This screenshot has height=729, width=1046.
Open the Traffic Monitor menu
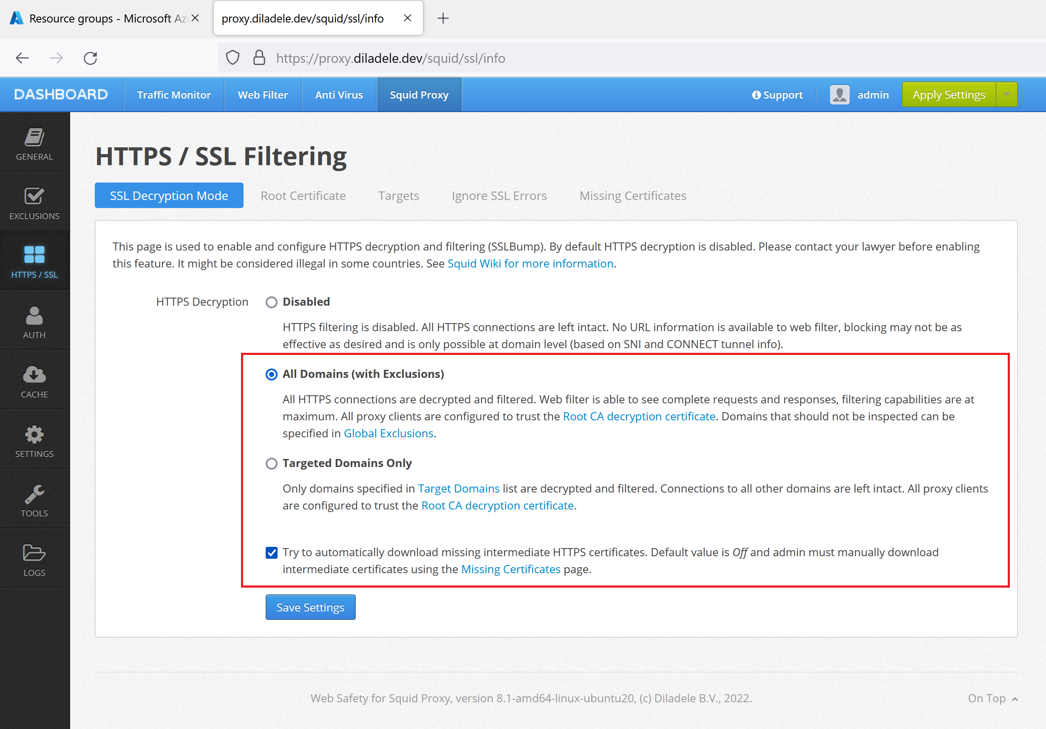pyautogui.click(x=174, y=95)
